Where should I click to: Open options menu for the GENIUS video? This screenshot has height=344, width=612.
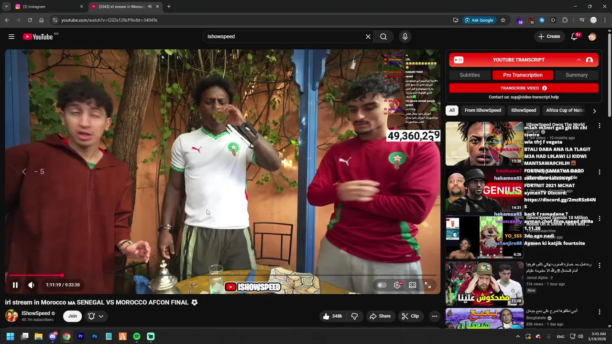point(600,172)
